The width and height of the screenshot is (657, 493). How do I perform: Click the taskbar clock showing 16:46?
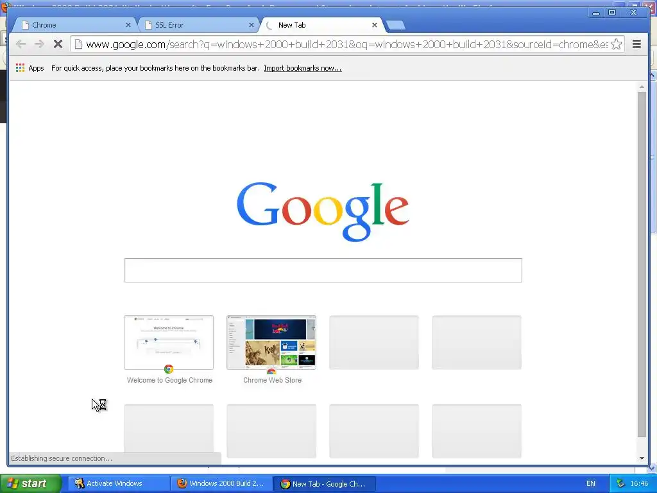pos(639,483)
